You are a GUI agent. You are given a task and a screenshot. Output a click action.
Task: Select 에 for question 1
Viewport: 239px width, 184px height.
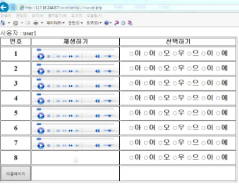pyautogui.click(x=218, y=54)
